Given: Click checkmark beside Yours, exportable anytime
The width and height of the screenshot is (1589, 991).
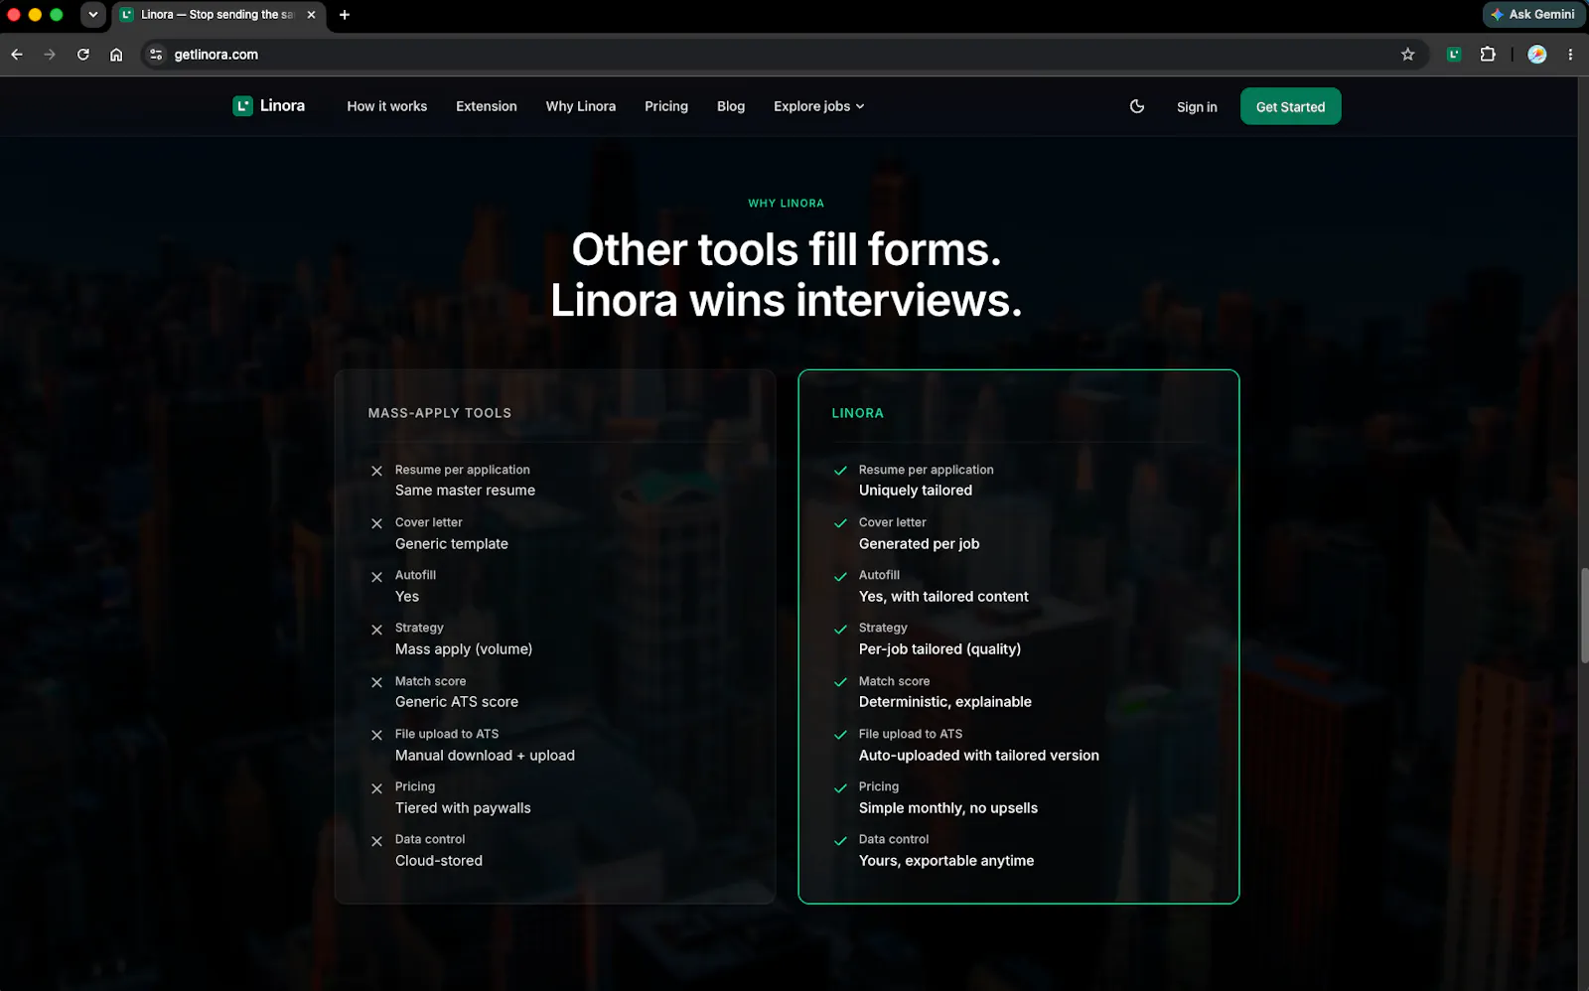Looking at the screenshot, I should pyautogui.click(x=840, y=840).
